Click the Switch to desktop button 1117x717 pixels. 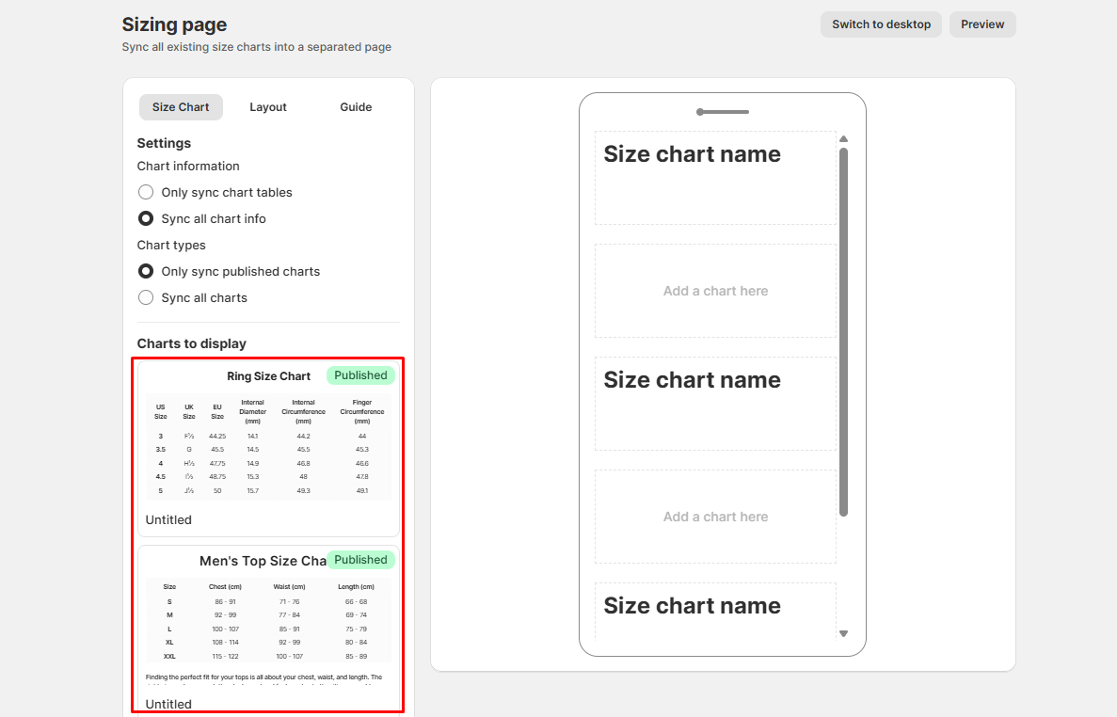click(881, 24)
